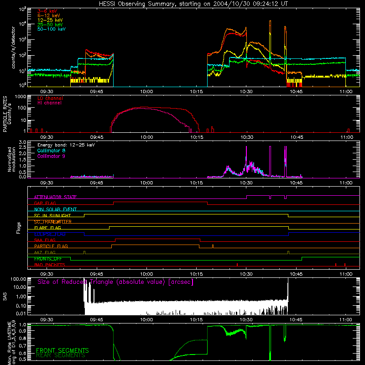Click the ECLIPSE_FLAG label

[50, 234]
